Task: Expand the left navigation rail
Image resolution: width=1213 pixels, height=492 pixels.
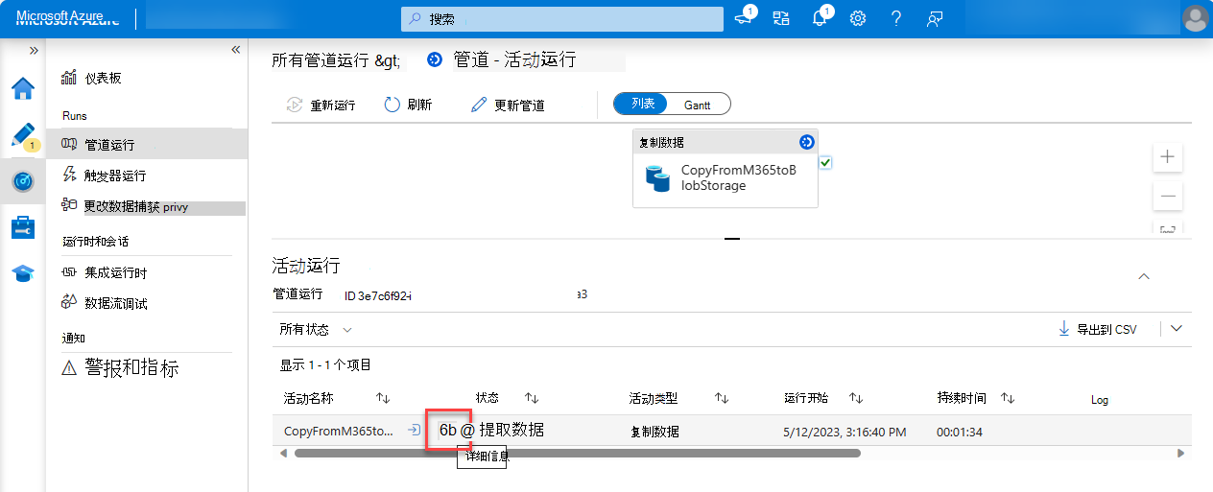Action: click(x=34, y=49)
